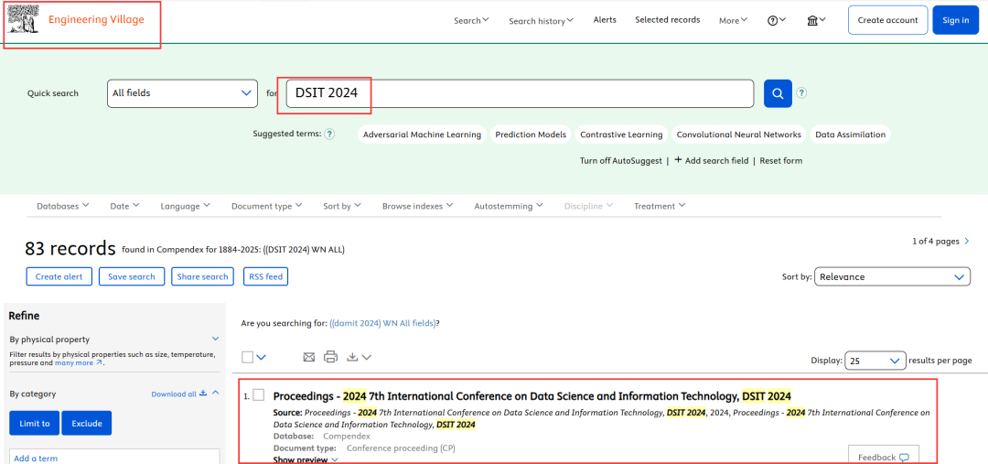The image size is (988, 464).
Task: Print selected records with the printer icon
Action: [x=330, y=357]
